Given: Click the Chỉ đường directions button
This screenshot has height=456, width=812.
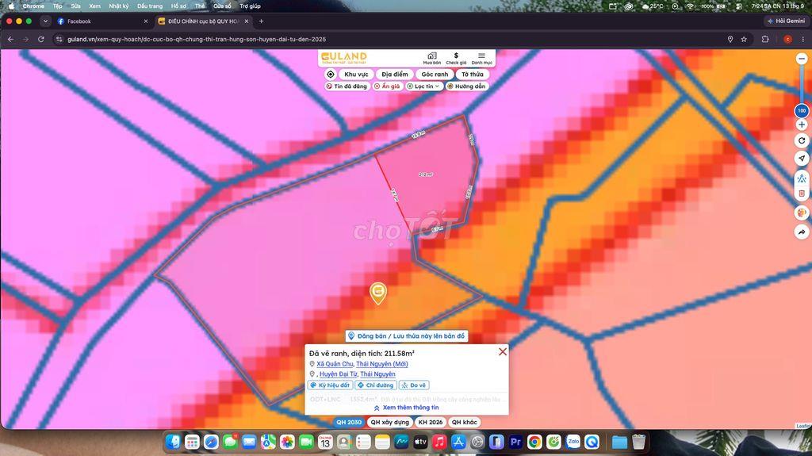Looking at the screenshot, I should 376,385.
